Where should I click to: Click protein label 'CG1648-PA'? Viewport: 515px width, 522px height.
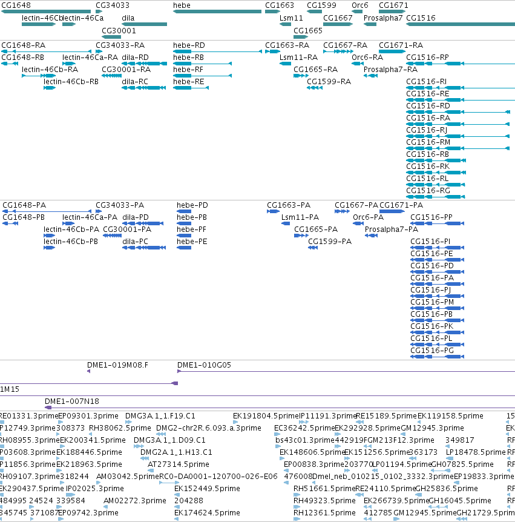[x=24, y=205]
